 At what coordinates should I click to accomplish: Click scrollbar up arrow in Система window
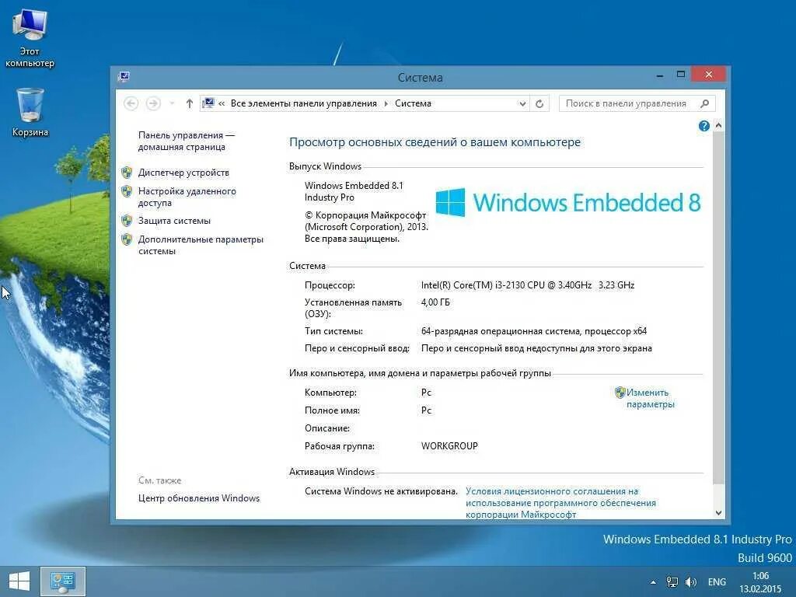pos(718,125)
